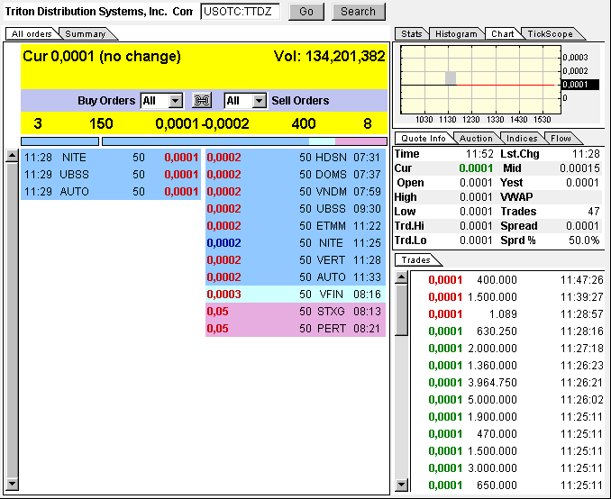Click the buy volume depth bar

(59, 141)
